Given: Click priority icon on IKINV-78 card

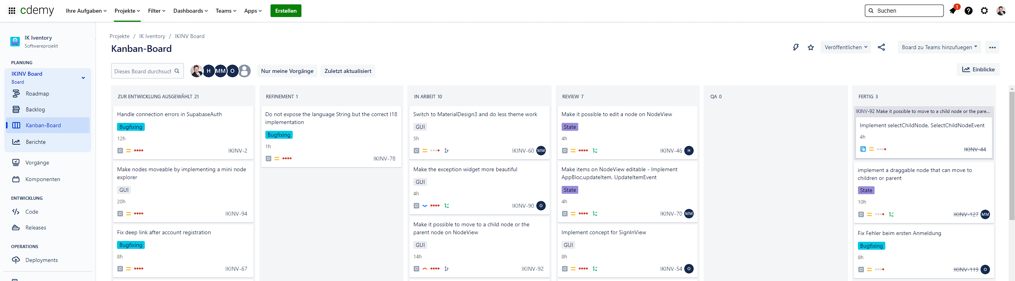Looking at the screenshot, I should click(277, 159).
